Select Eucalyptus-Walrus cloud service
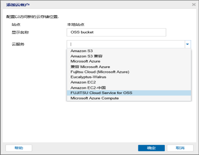This screenshot has width=199, height=155. tap(129, 77)
